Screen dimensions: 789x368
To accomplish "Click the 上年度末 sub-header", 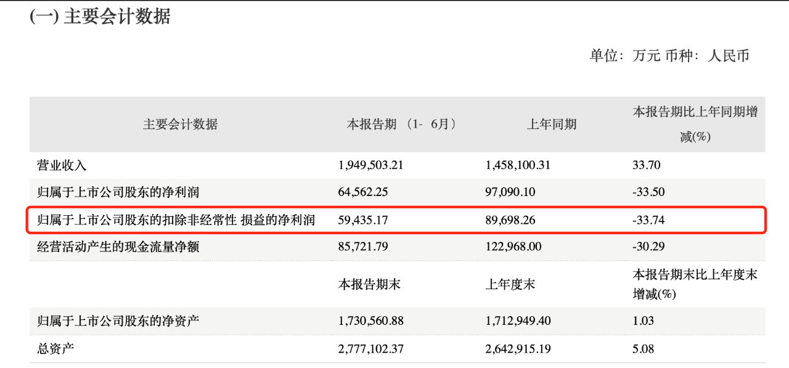I will click(510, 284).
